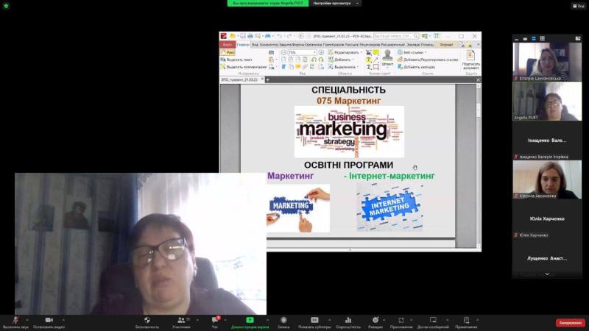Start recording with the Record icon

283,320
